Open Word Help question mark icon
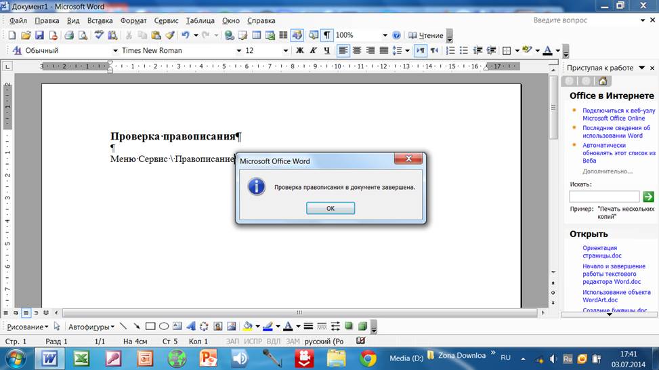 396,35
